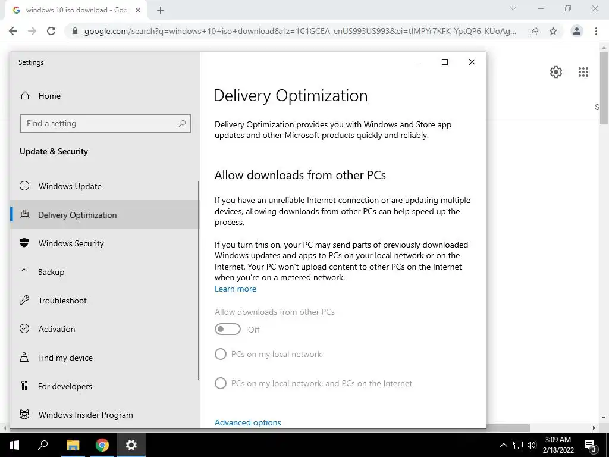Open the network icon in system tray

pos(518,445)
